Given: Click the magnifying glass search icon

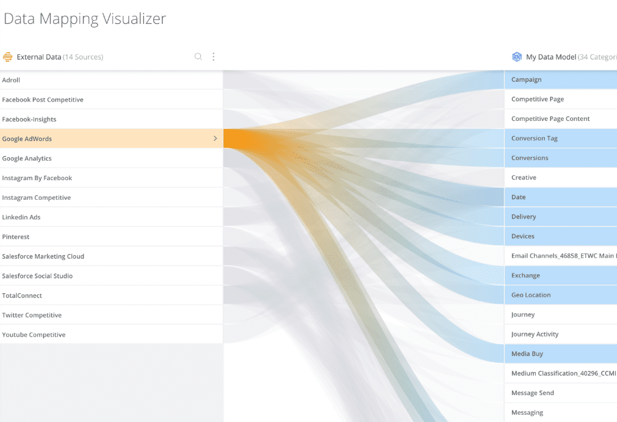Looking at the screenshot, I should point(198,56).
